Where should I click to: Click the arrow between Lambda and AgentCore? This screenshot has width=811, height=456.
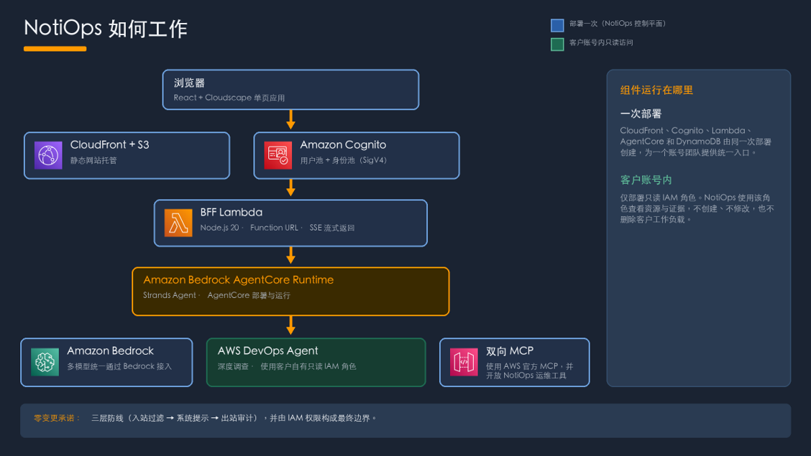click(290, 255)
